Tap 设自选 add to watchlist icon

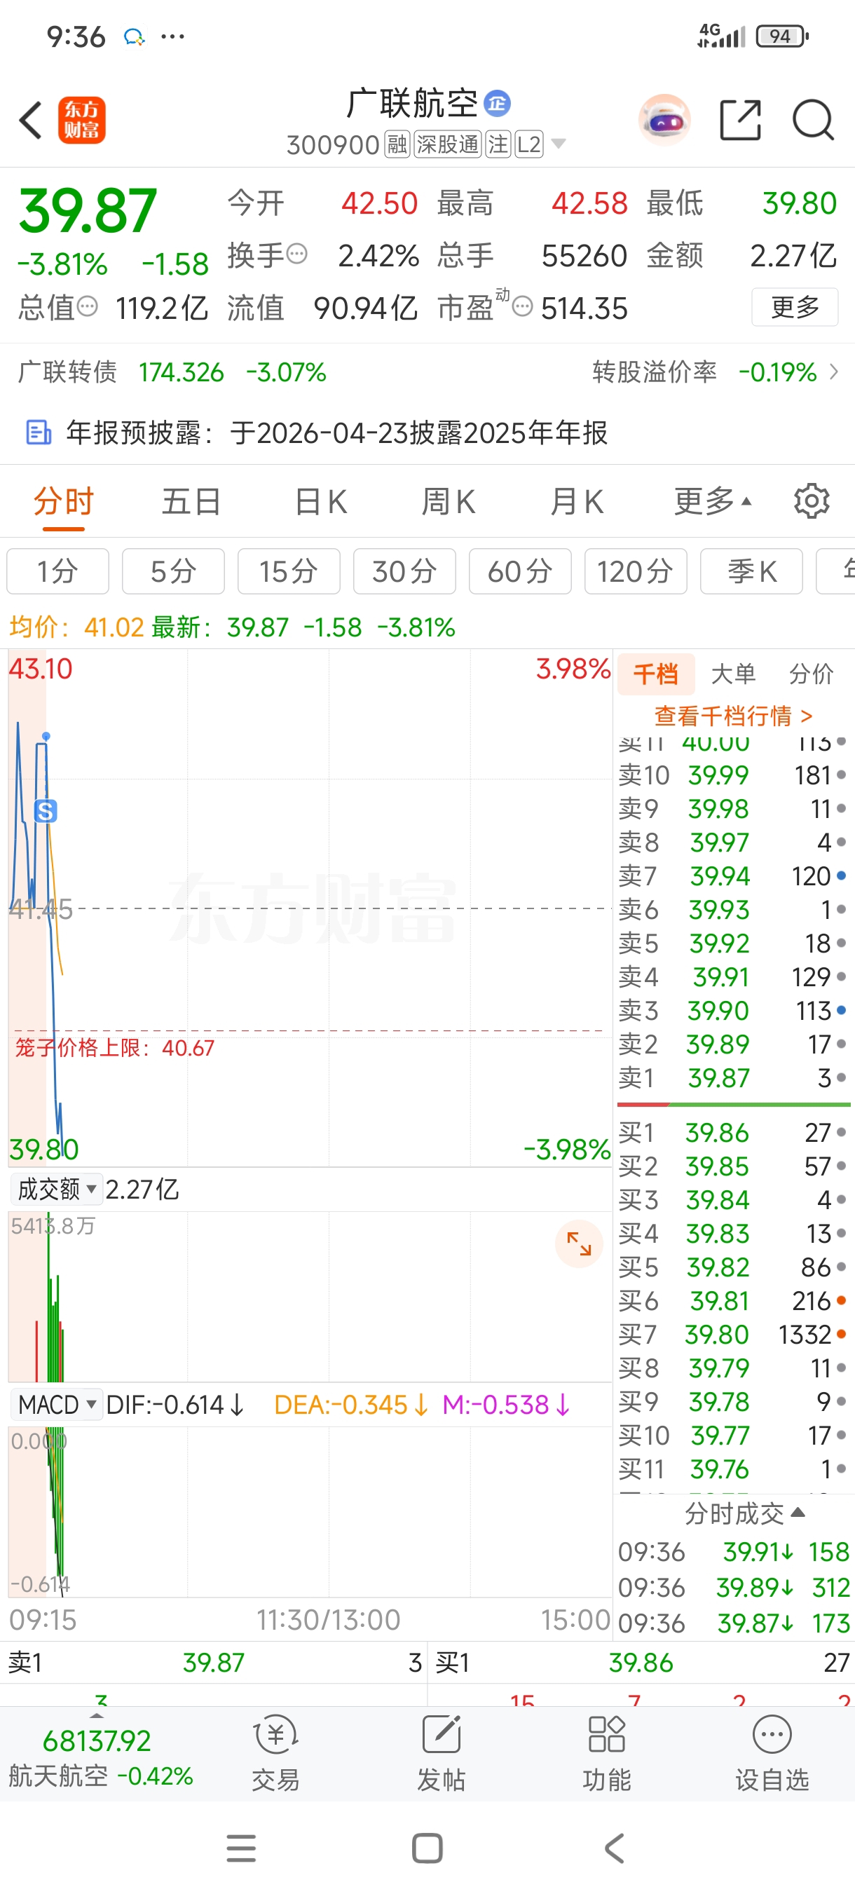pyautogui.click(x=772, y=1753)
